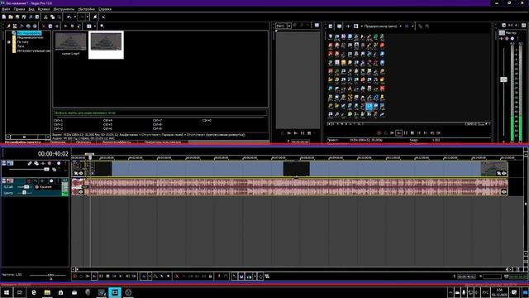The width and height of the screenshot is (529, 298).
Task: Click the Undo arrow icon
Action: tap(69, 17)
